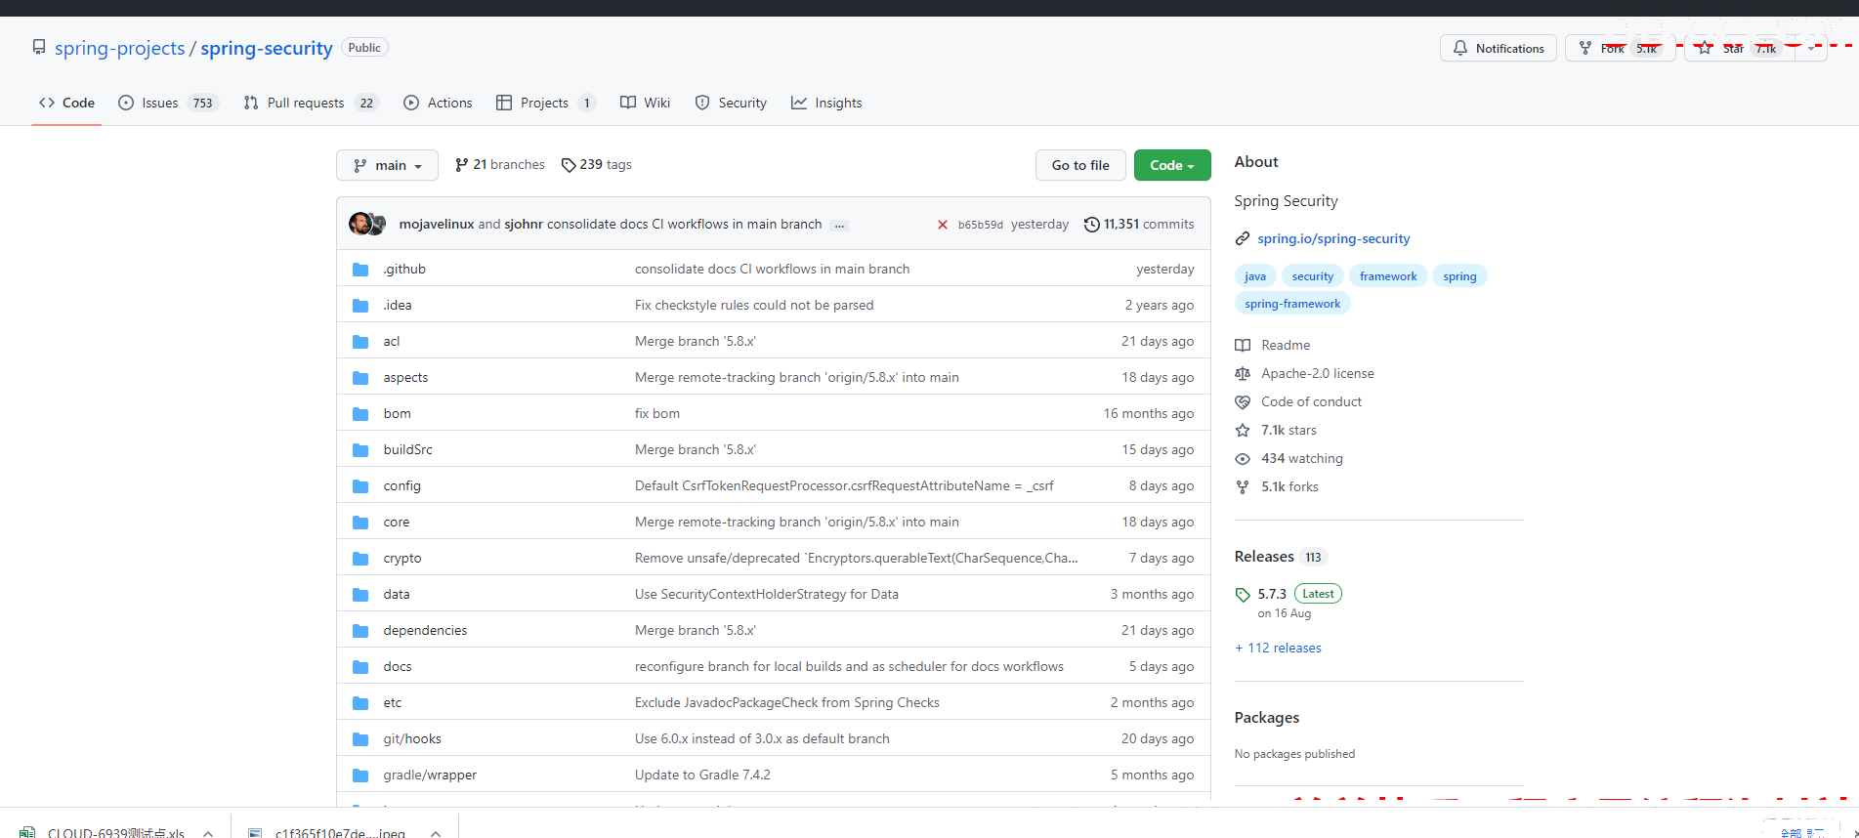The width and height of the screenshot is (1859, 838).
Task: Click the framework topic tag
Action: pos(1388,276)
